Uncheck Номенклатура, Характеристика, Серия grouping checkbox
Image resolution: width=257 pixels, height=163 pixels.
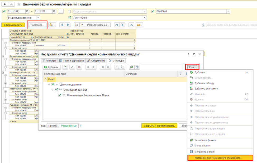[x=60, y=95]
